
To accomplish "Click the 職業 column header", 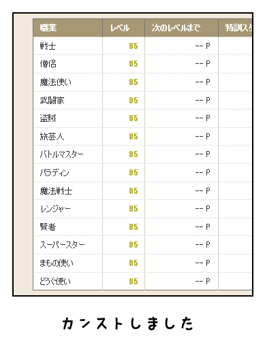I will point(67,28).
